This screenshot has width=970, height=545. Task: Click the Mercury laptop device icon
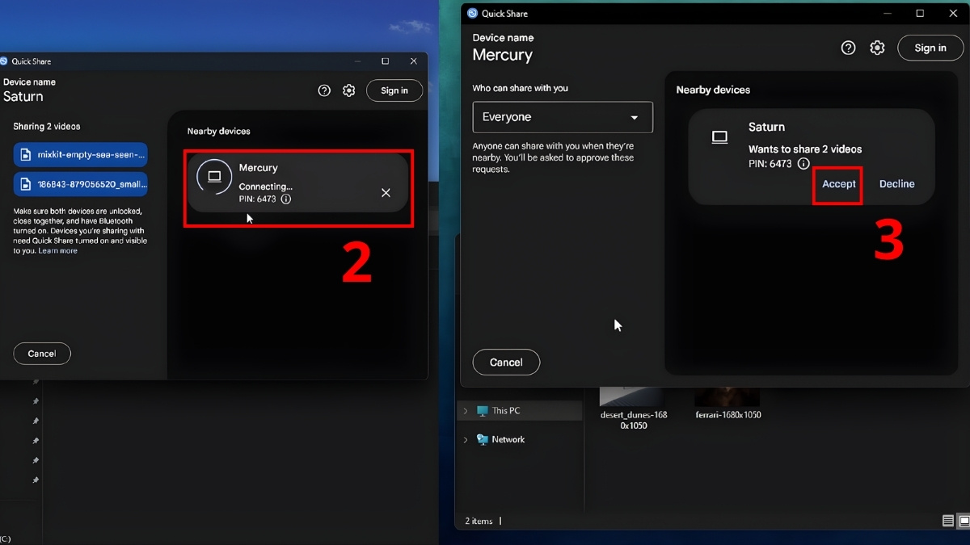pyautogui.click(x=214, y=177)
